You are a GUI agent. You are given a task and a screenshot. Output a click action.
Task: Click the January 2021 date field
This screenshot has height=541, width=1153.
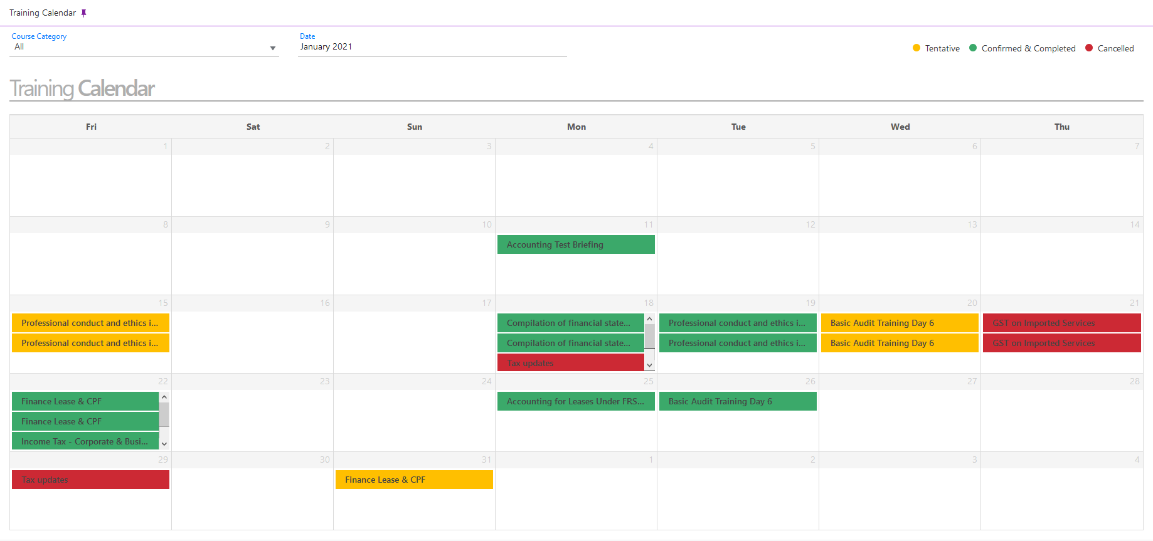[x=432, y=47]
